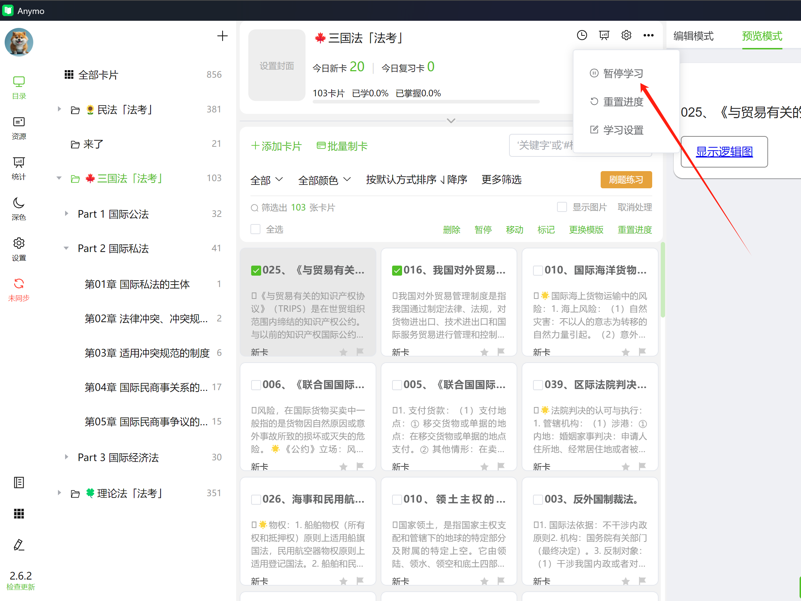Open the three-dots more menu
801x601 pixels.
[648, 35]
